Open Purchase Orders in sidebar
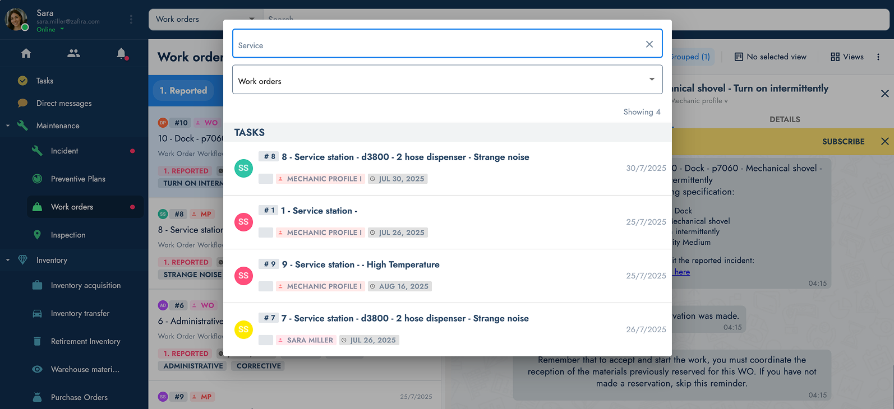 coord(79,397)
